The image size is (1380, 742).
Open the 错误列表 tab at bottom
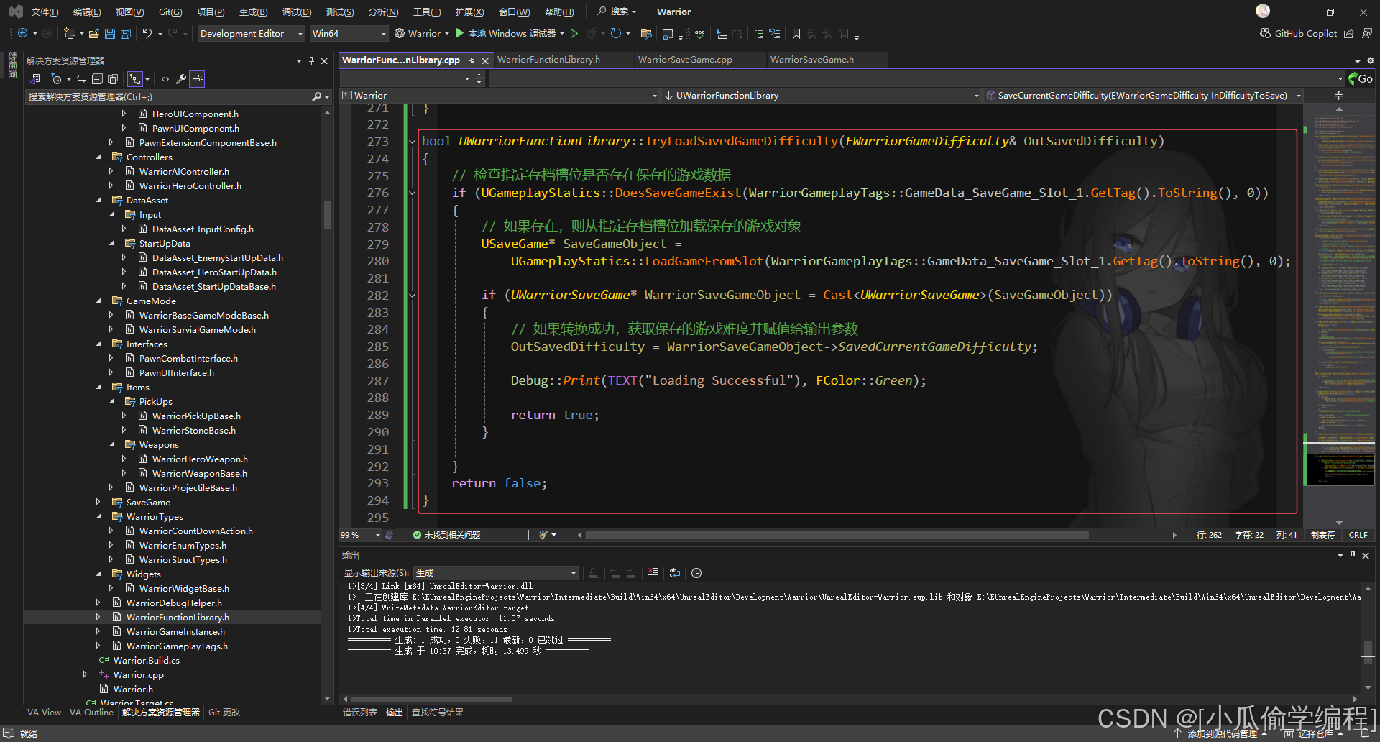pos(359,713)
